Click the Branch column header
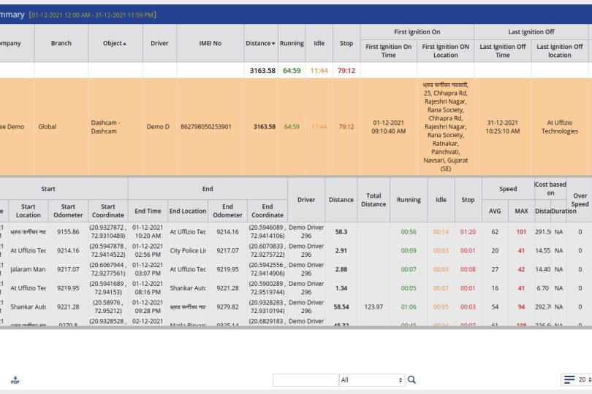592x394 pixels. 61,43
